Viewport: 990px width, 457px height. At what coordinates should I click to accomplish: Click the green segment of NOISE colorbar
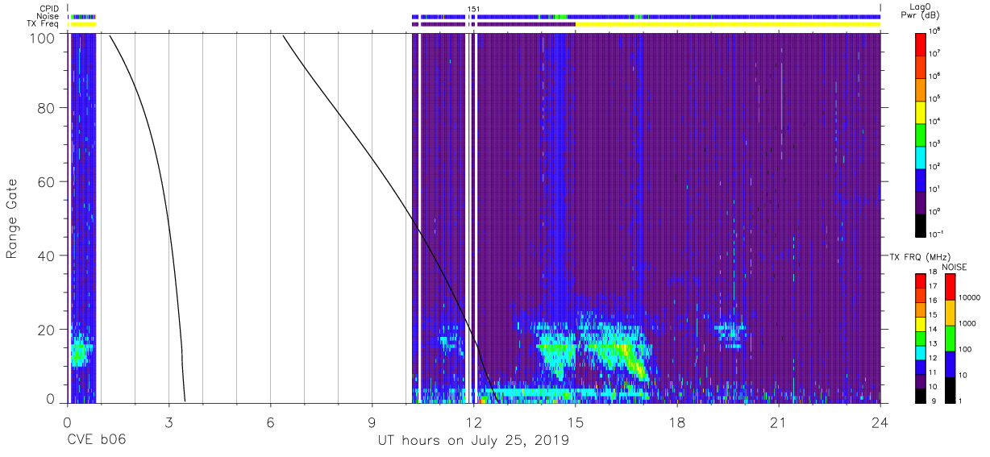[950, 339]
